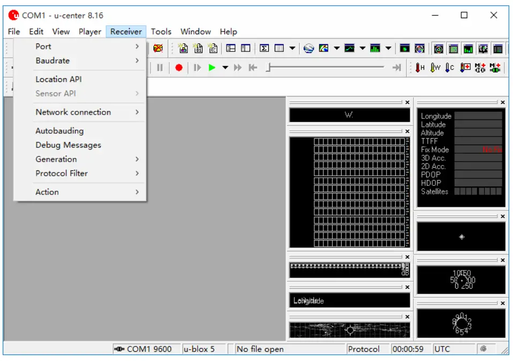Click the green histogram view icon
Viewport: 513px width, 361px height.
click(375, 48)
